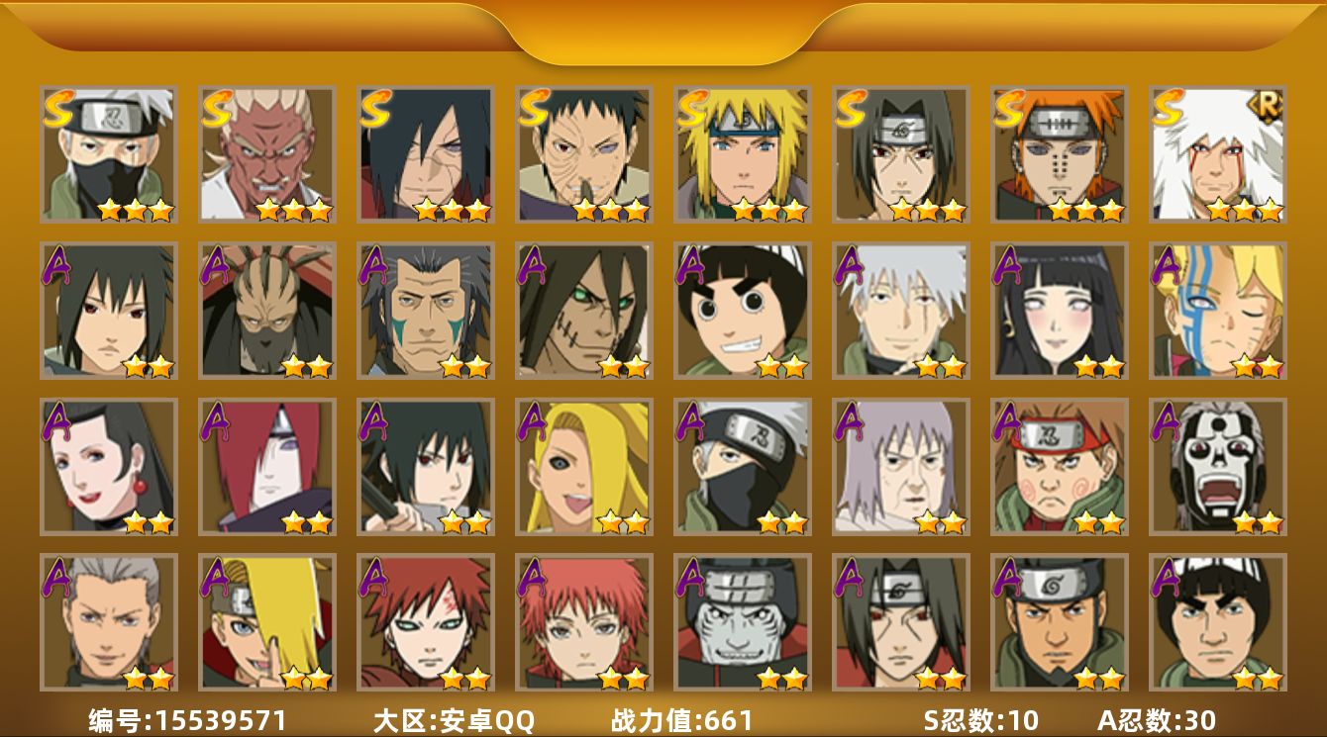Select the white-haired S-rank card with R badge

pyautogui.click(x=1218, y=154)
